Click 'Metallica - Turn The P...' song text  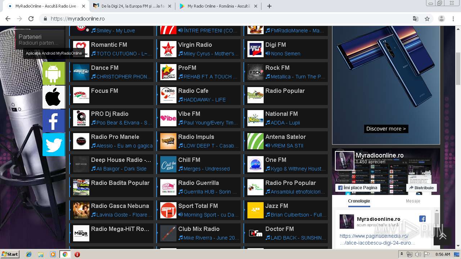tap(298, 77)
